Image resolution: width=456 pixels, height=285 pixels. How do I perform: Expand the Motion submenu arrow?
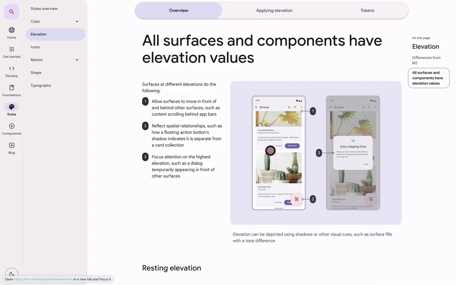click(77, 60)
